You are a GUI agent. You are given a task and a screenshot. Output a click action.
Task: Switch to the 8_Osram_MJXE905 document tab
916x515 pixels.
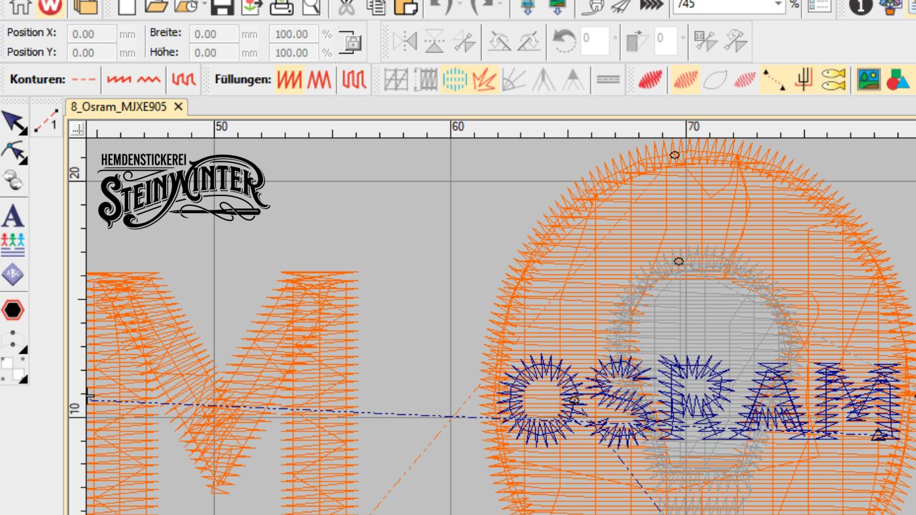pos(118,107)
